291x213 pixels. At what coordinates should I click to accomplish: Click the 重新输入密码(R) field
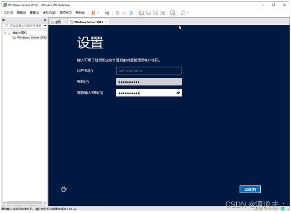click(149, 93)
